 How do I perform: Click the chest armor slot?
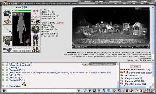(x=7, y=40)
